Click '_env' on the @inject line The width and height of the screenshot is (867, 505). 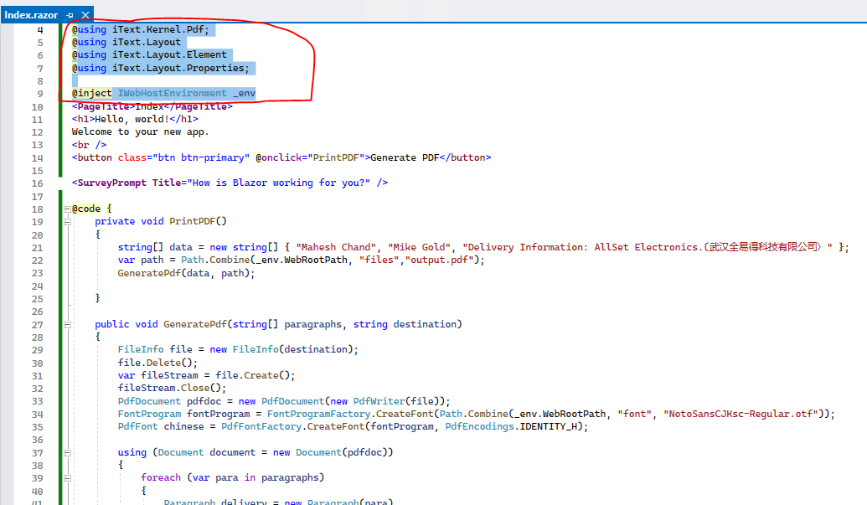click(x=244, y=93)
